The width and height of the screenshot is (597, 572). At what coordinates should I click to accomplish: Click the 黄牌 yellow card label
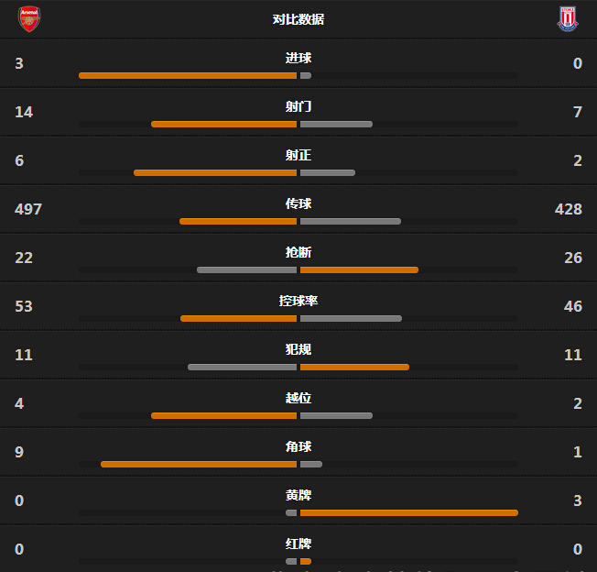pyautogui.click(x=298, y=495)
